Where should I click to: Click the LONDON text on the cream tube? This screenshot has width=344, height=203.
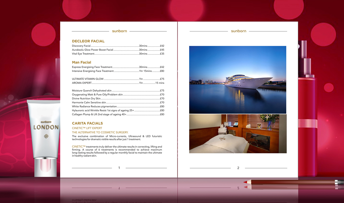click(46, 127)
